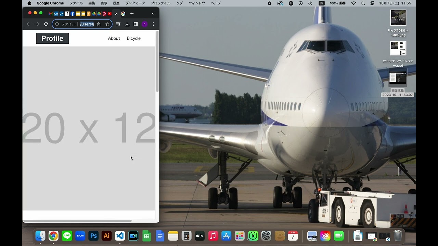The image size is (438, 246).
Task: Click the Bicycle navigation link
Action: (133, 38)
